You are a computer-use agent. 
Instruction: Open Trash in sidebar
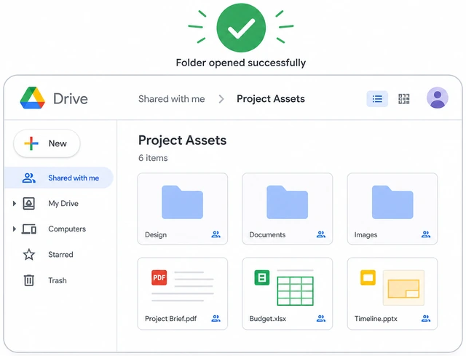(x=58, y=280)
